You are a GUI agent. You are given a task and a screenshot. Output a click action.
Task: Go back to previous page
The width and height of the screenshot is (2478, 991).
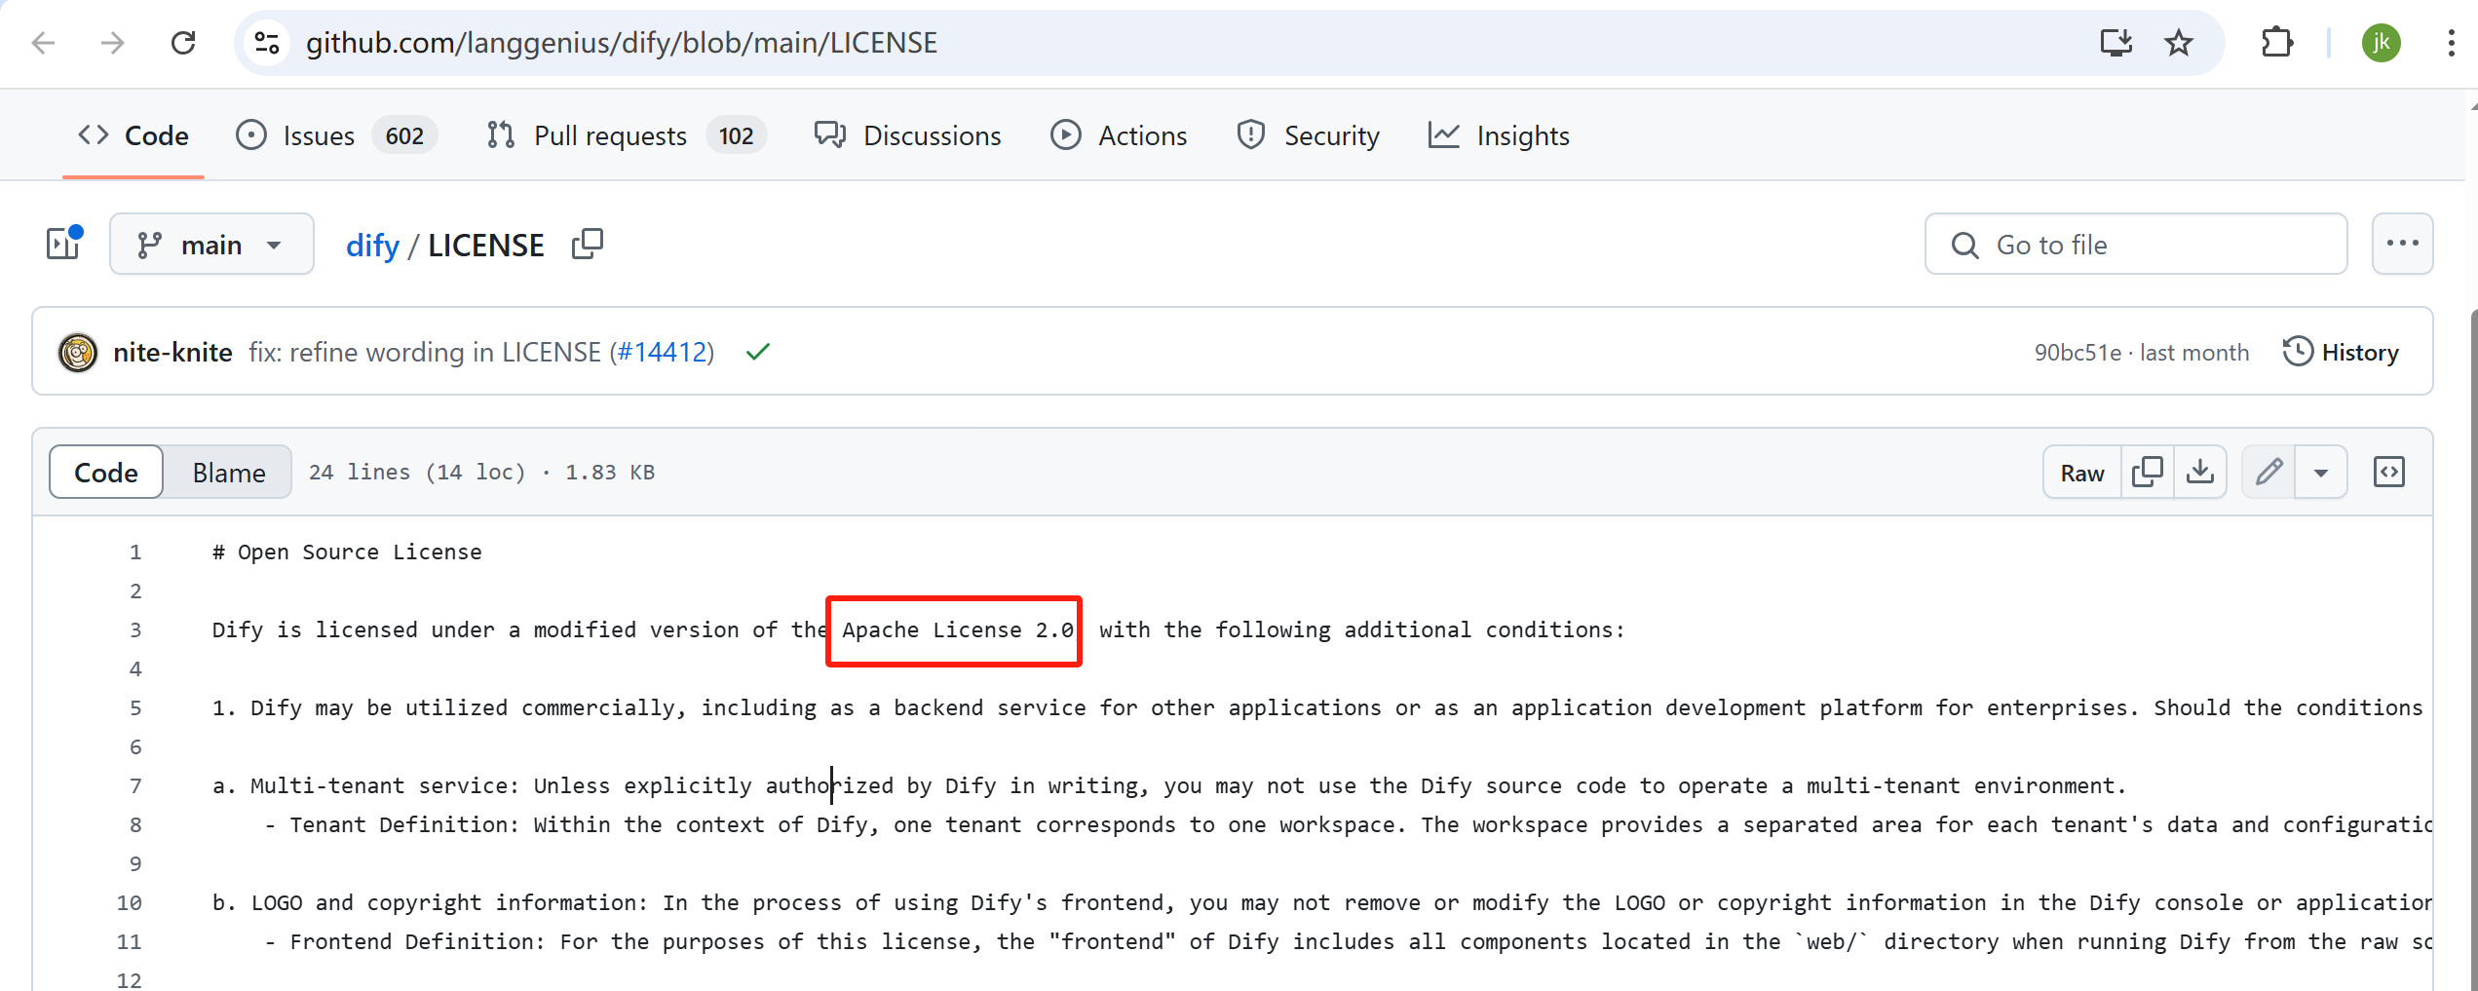click(43, 43)
